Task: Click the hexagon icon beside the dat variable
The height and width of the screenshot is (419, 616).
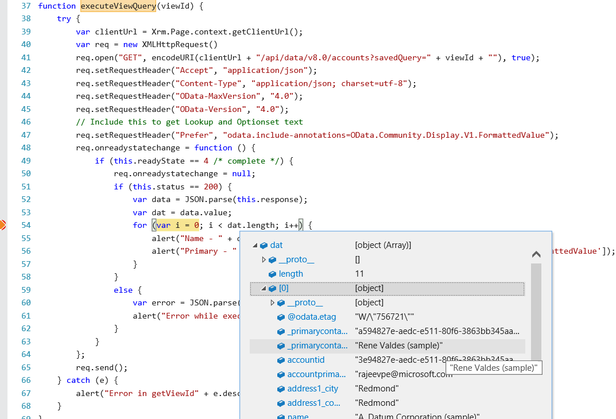Action: [263, 245]
